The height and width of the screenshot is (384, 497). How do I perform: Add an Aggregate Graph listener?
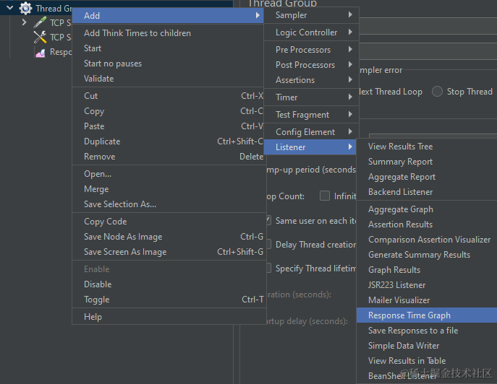(427, 209)
